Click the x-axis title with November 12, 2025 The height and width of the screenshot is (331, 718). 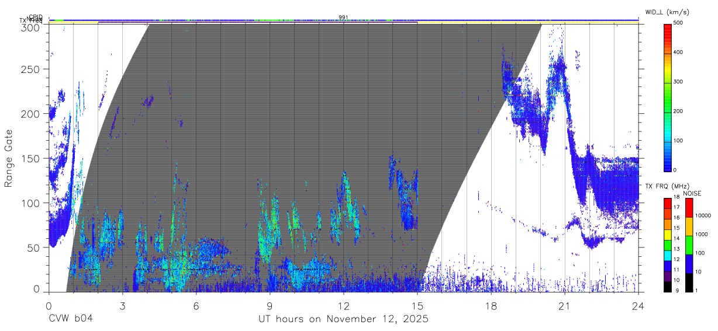(344, 319)
